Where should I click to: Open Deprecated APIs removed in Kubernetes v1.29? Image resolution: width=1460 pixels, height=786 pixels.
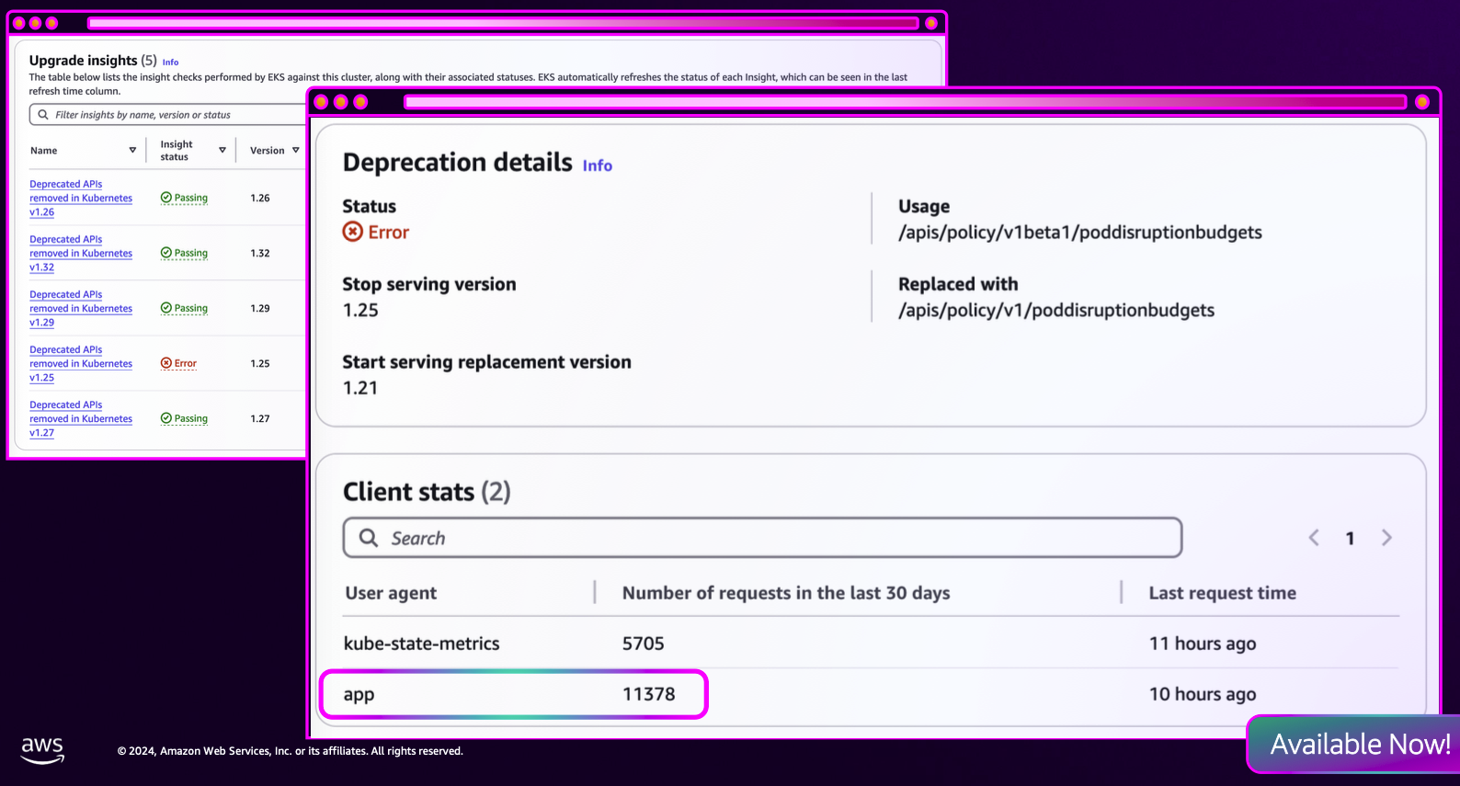[x=81, y=309]
